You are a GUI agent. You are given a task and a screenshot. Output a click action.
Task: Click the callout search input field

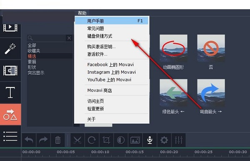pyautogui.click(x=46, y=38)
